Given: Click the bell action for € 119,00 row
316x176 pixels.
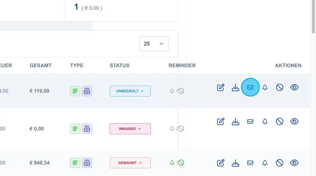Looking at the screenshot, I should pyautogui.click(x=265, y=87).
